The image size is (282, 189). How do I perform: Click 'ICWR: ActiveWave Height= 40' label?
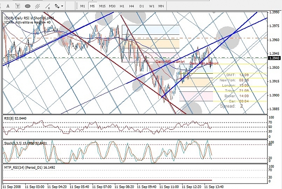click(x=28, y=22)
